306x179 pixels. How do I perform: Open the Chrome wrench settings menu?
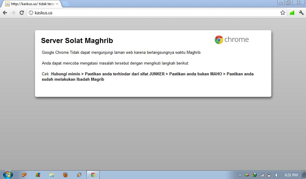pos(301,13)
